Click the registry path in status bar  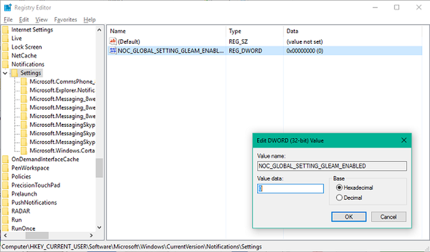coord(132,246)
